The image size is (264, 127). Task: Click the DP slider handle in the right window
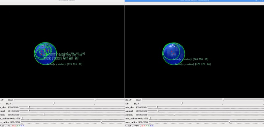click(182, 104)
